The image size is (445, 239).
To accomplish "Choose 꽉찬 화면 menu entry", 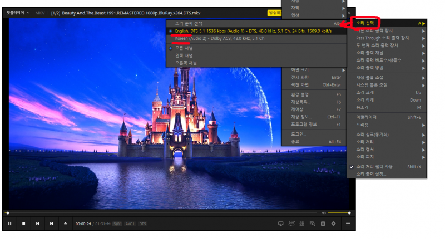I will click(x=314, y=85).
